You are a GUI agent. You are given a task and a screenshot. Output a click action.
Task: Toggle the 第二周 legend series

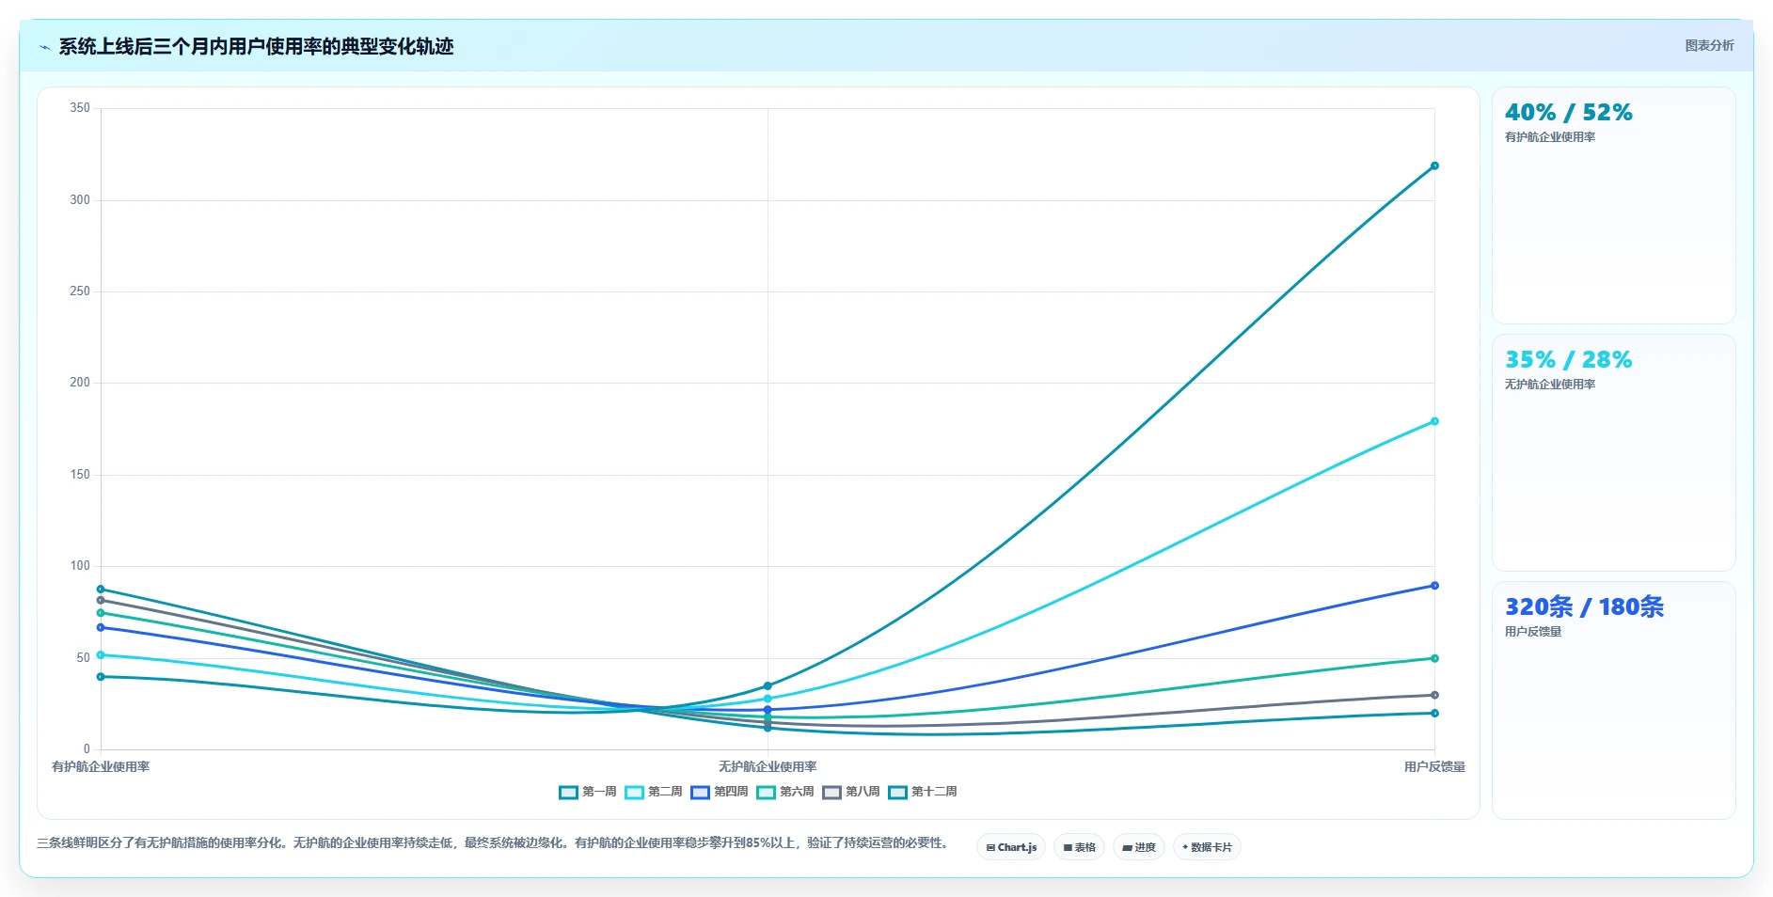point(654,792)
